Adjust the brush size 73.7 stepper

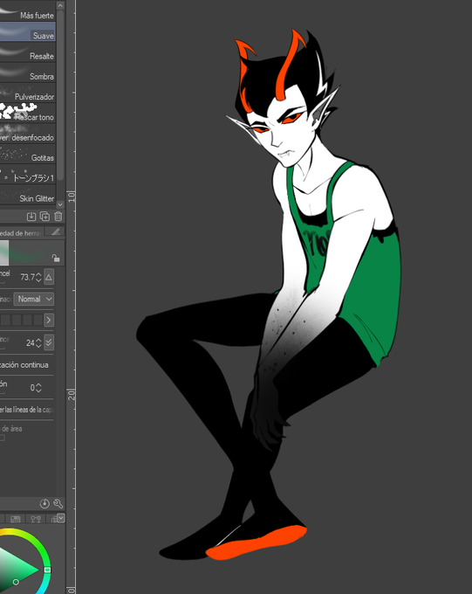tap(38, 277)
